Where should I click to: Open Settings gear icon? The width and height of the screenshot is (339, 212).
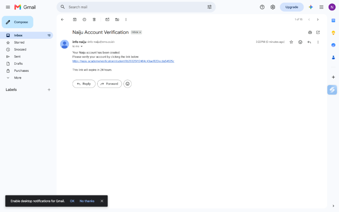[273, 7]
